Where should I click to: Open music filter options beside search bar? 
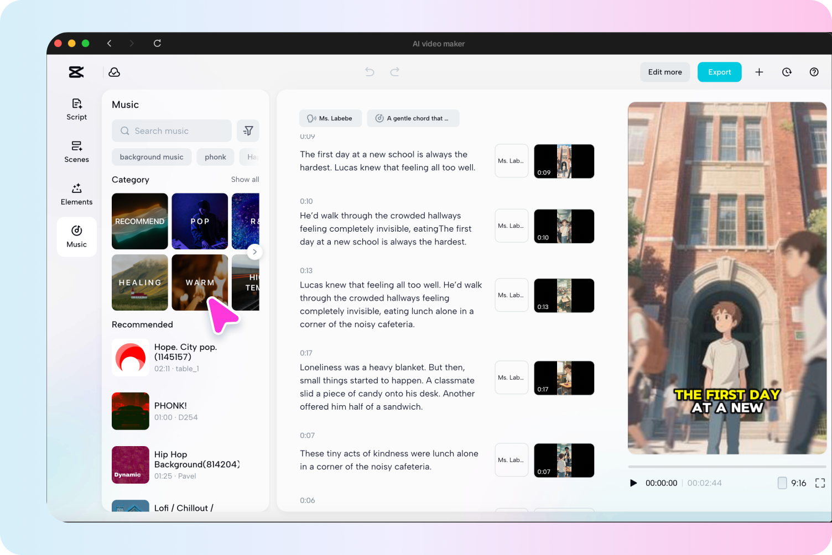248,130
